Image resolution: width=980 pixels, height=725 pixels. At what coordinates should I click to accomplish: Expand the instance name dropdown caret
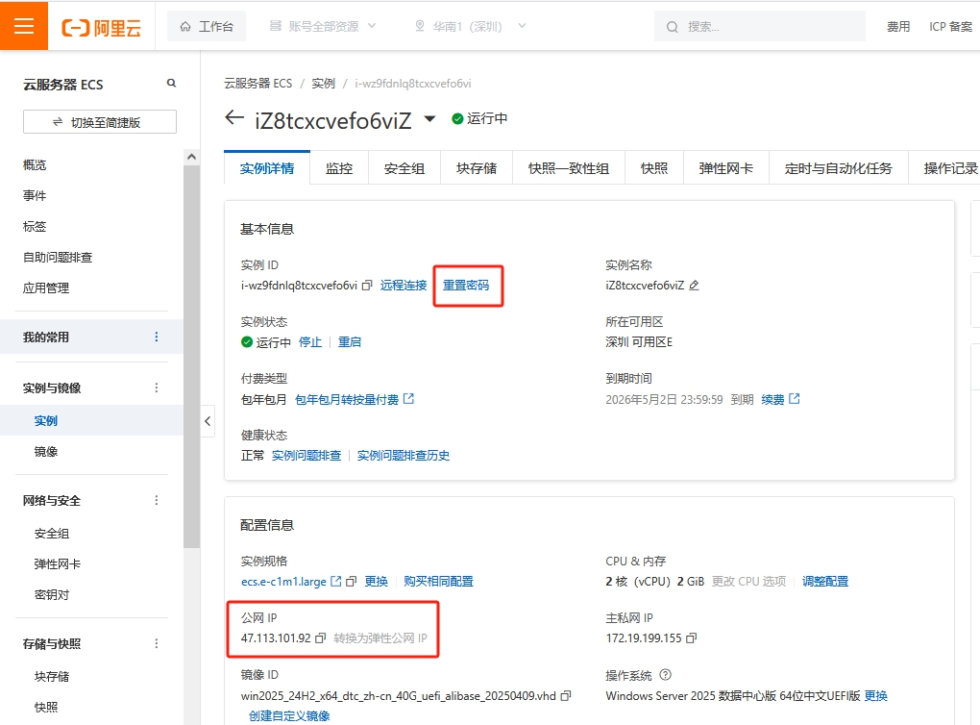(x=429, y=118)
